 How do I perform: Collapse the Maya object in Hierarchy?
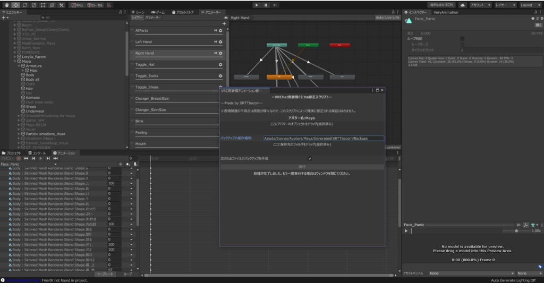(15, 62)
